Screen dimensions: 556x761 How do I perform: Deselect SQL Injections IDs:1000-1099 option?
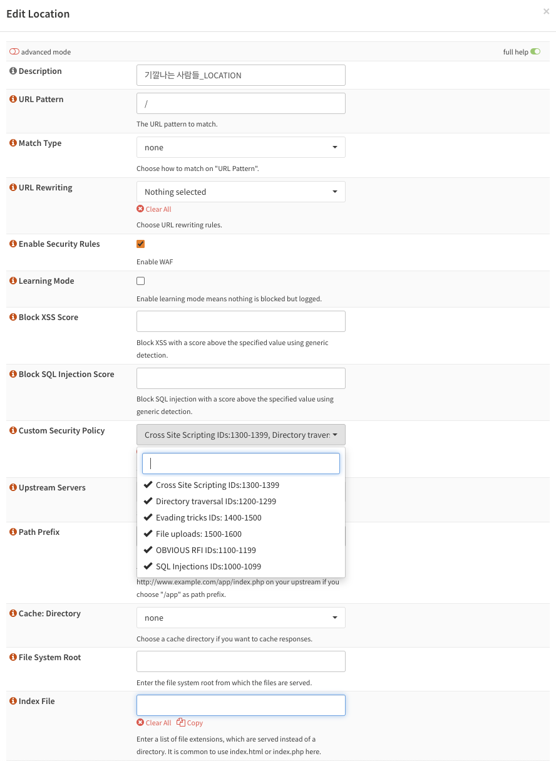pos(241,567)
